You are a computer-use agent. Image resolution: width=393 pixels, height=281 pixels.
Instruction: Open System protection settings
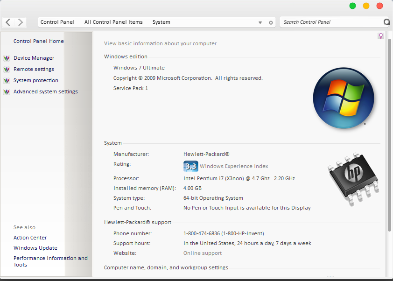(36, 80)
